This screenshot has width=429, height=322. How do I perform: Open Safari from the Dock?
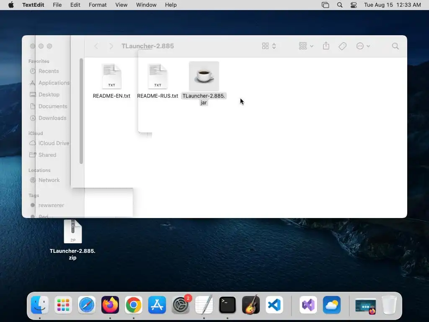point(87,305)
